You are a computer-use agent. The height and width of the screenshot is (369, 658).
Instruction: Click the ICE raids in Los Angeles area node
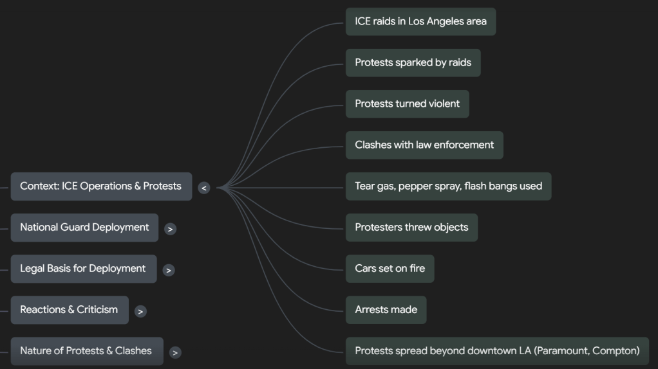coord(420,21)
